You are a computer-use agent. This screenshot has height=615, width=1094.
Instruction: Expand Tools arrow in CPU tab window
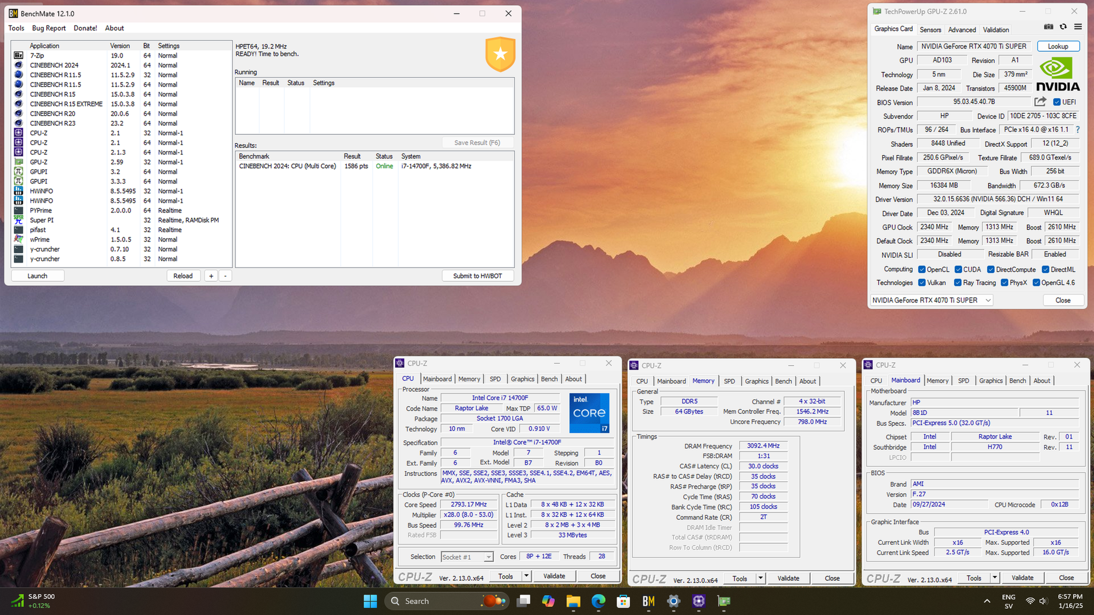tap(526, 576)
